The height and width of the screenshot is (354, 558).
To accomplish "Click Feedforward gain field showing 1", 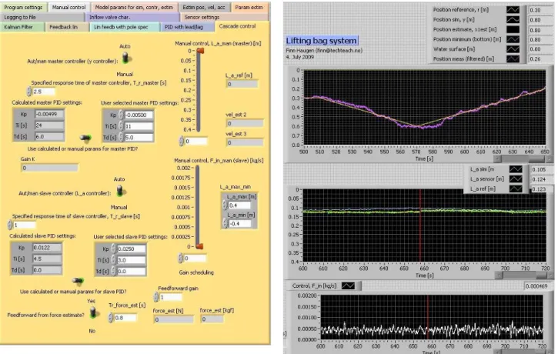I will click(170, 297).
